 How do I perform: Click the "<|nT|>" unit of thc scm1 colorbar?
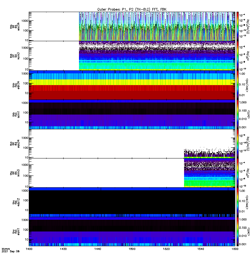(x=249, y=231)
